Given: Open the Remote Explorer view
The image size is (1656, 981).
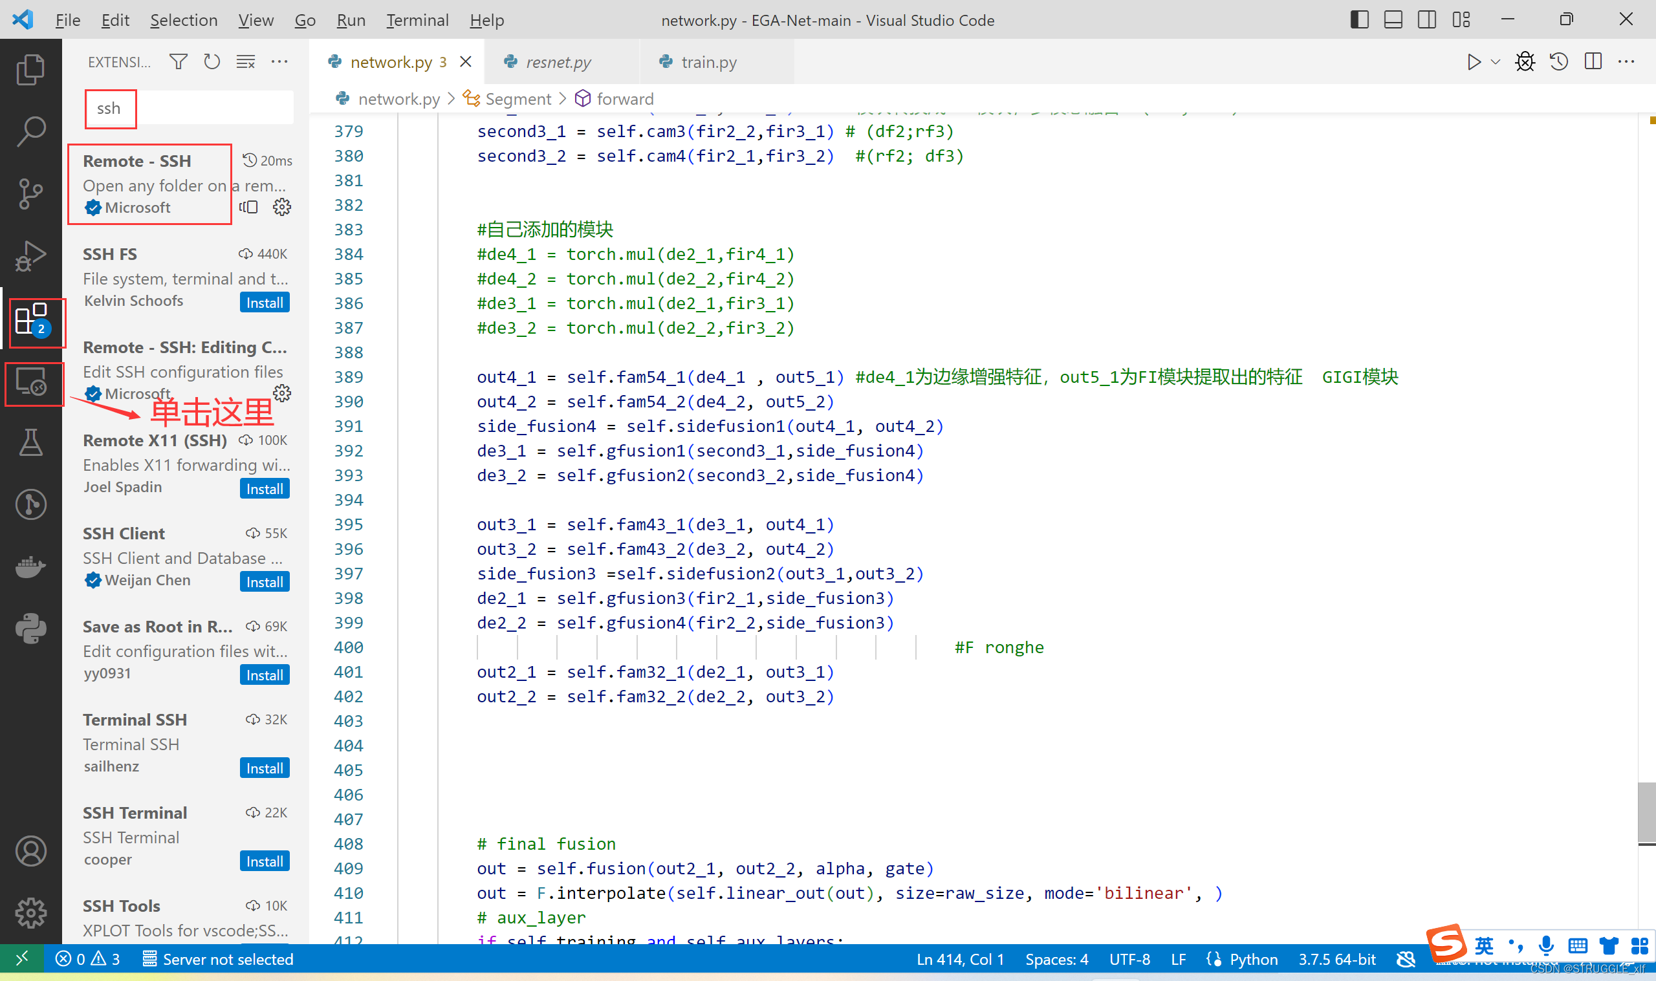Looking at the screenshot, I should [31, 383].
